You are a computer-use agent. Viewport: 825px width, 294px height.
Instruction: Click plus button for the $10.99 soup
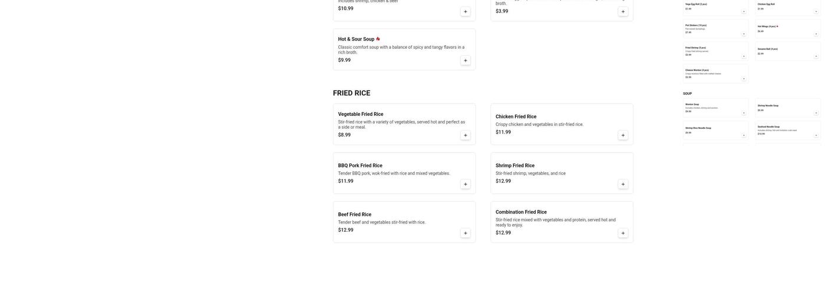[465, 11]
